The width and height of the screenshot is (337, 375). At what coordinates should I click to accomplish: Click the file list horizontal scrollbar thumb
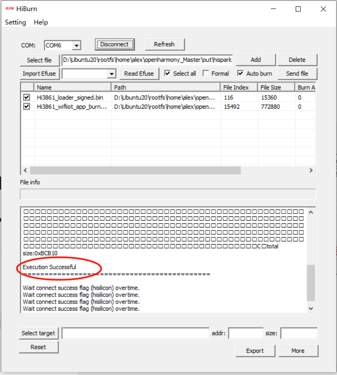coord(135,170)
